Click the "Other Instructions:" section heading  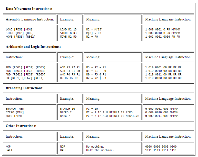21,126
